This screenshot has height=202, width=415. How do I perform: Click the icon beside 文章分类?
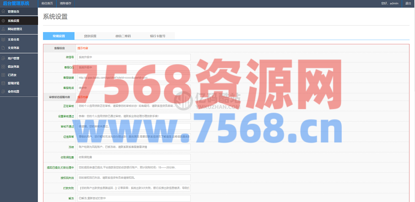coord(3,39)
